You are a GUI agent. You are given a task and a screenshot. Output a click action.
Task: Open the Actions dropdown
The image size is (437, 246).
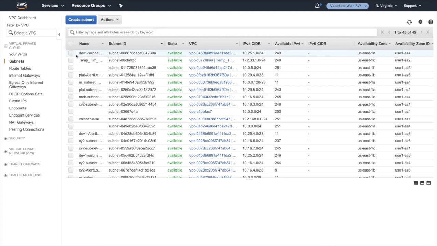click(110, 20)
